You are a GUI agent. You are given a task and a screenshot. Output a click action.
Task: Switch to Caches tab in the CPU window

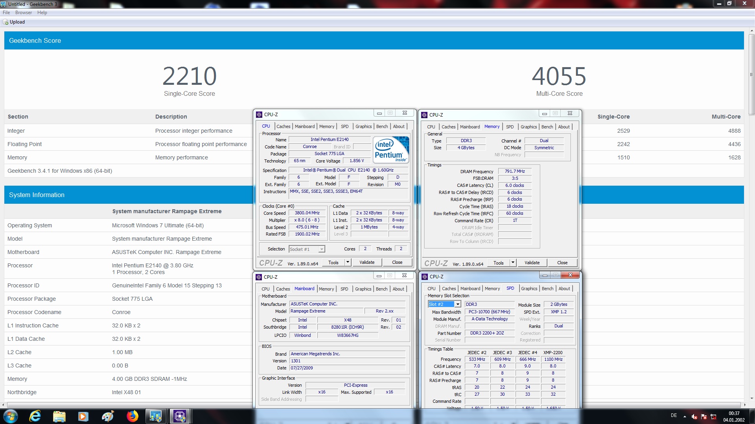283,126
